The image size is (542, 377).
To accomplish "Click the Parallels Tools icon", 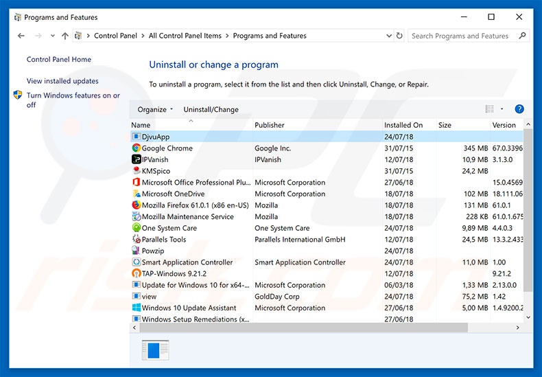I will coord(137,240).
